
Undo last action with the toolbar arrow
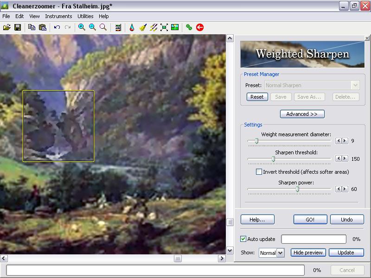pyautogui.click(x=57, y=27)
